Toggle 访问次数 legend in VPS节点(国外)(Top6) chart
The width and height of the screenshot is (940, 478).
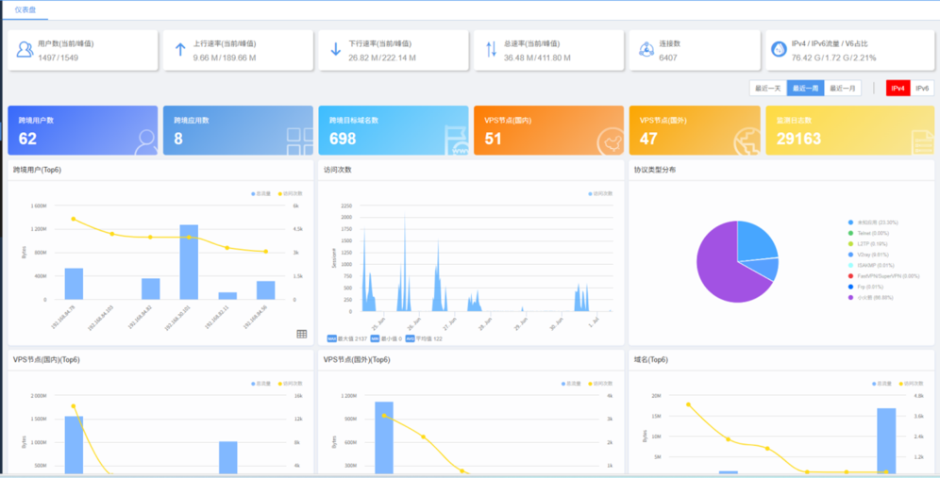[x=600, y=384]
